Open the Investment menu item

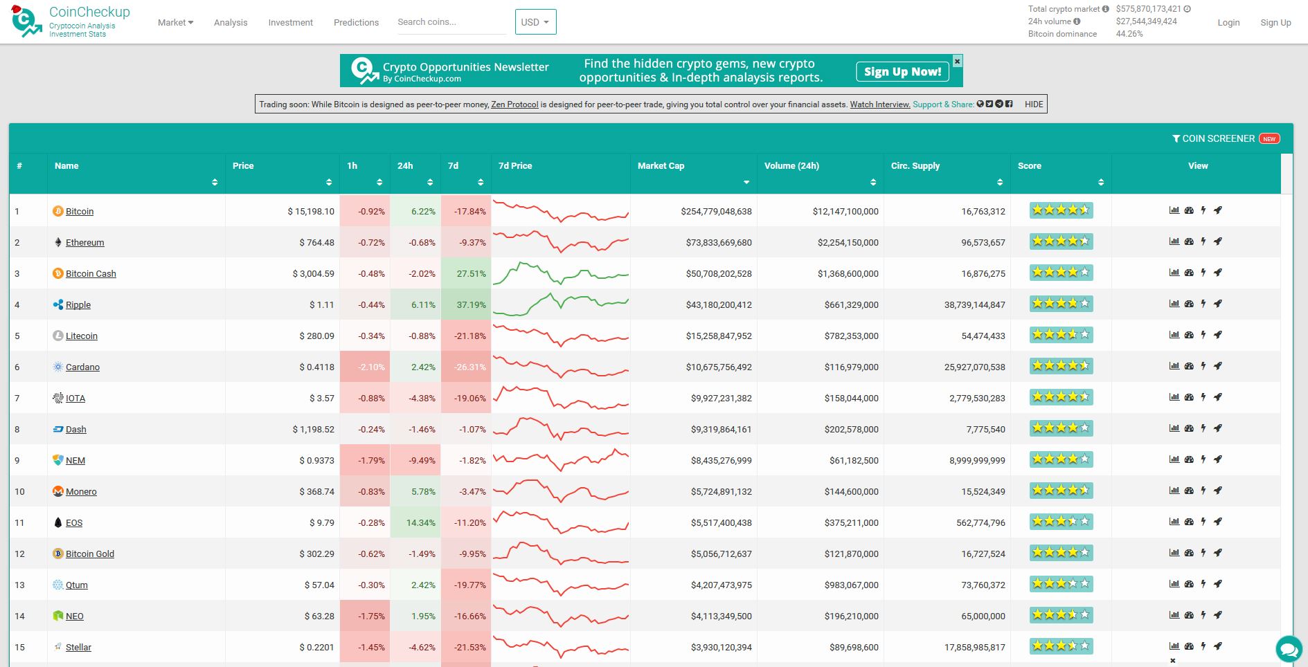(291, 22)
